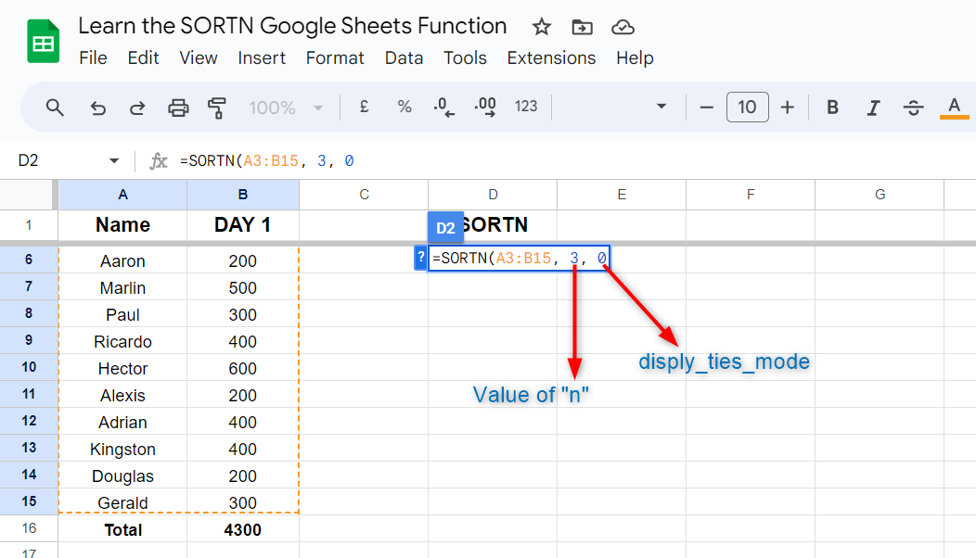View cloud save status icon
This screenshot has width=976, height=558.
[623, 27]
